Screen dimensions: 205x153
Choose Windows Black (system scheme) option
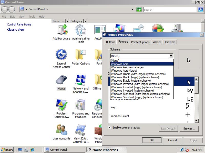(142, 81)
